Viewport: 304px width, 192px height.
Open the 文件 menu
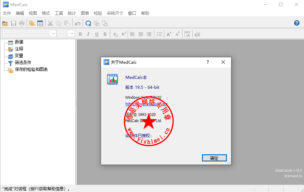coord(7,13)
